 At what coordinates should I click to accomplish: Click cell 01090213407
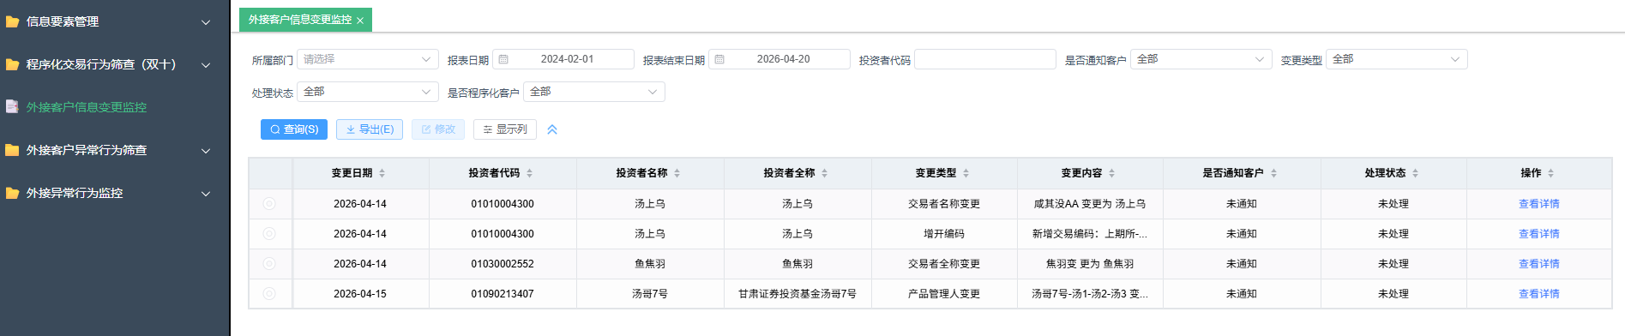(503, 294)
